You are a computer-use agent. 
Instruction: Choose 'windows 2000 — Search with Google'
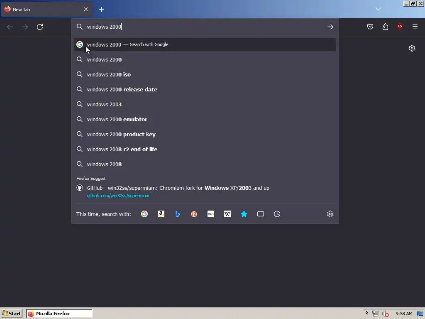pos(205,44)
